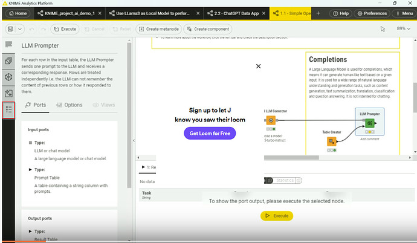
Task: Expand the Prompt Table input port triangle
Action: [x=30, y=170]
